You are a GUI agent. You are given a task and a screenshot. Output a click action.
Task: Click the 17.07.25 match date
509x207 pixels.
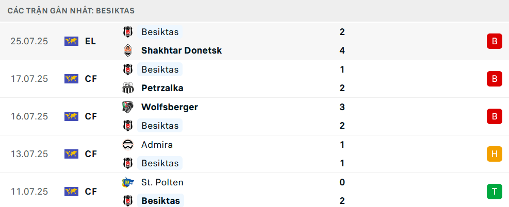pyautogui.click(x=29, y=79)
